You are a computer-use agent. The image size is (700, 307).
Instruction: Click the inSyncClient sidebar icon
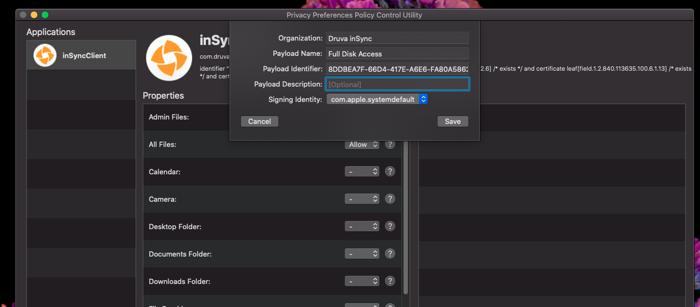tap(45, 55)
